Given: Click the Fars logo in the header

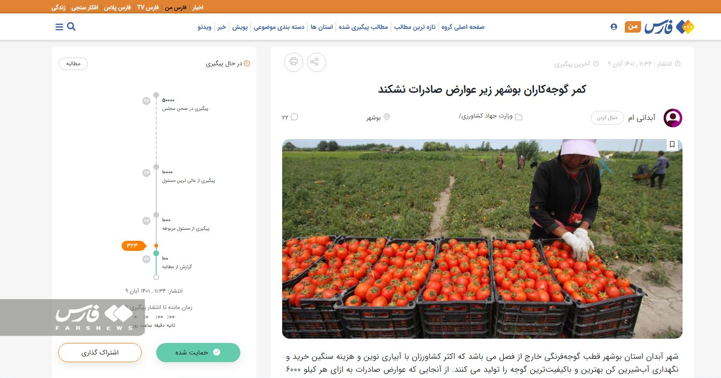Looking at the screenshot, I should [670, 27].
